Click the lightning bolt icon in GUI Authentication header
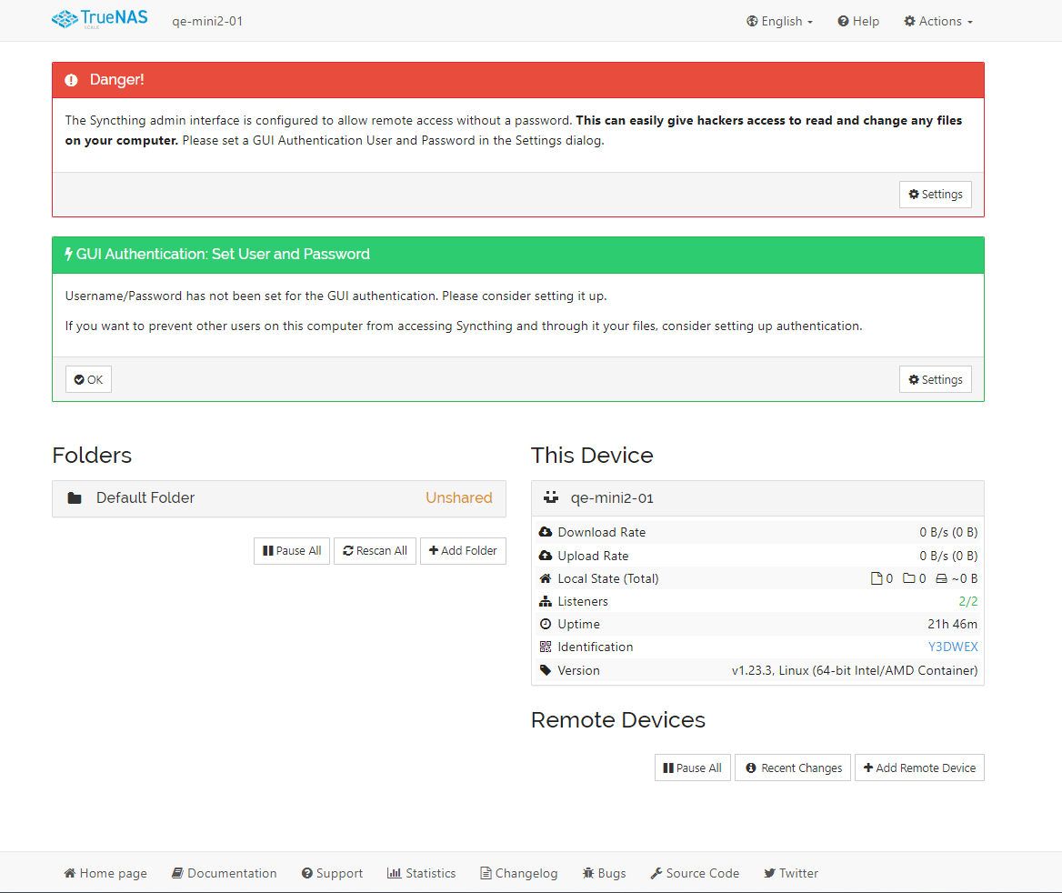1062x893 pixels. (68, 254)
